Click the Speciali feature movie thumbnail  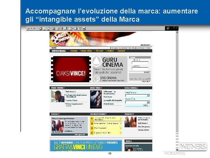(57, 126)
